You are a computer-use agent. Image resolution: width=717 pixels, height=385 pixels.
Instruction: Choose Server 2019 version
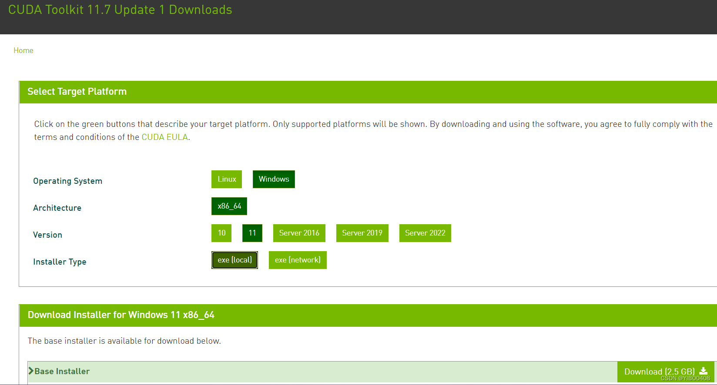coord(362,233)
